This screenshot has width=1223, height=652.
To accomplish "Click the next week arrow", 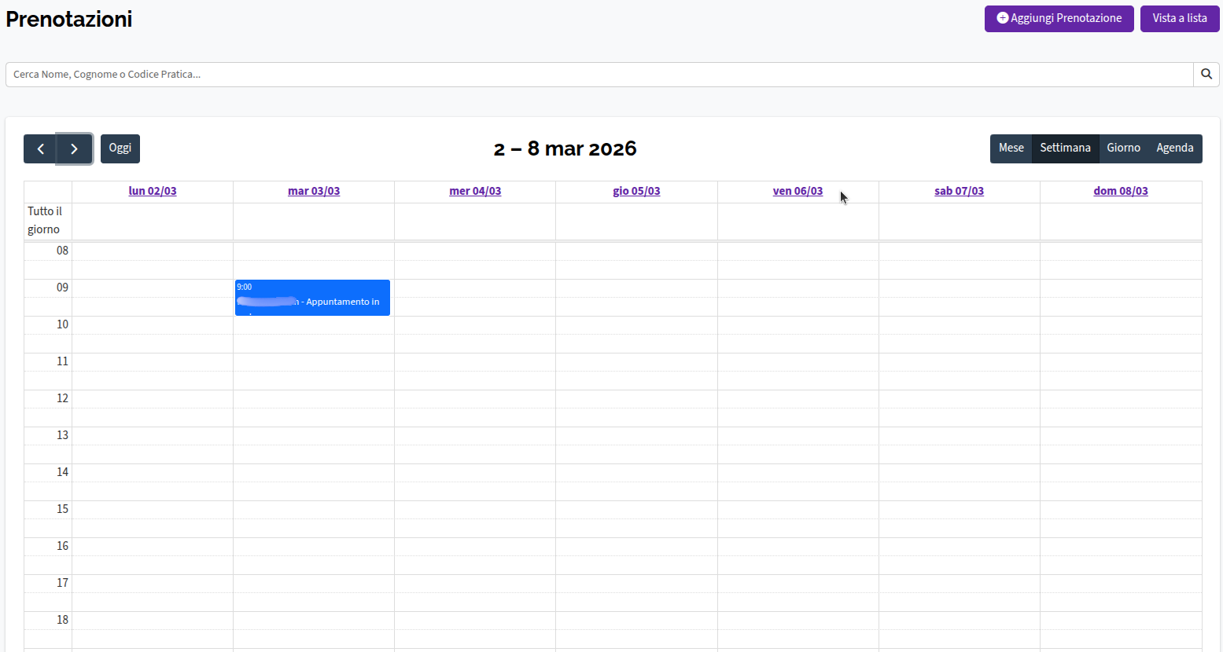I will [x=75, y=148].
